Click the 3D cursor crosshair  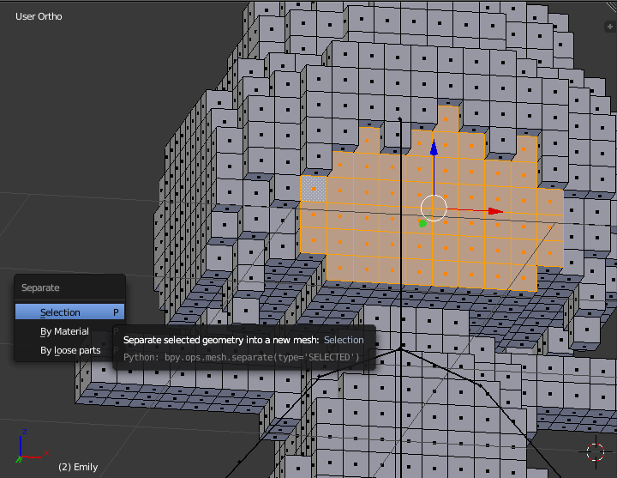(596, 451)
